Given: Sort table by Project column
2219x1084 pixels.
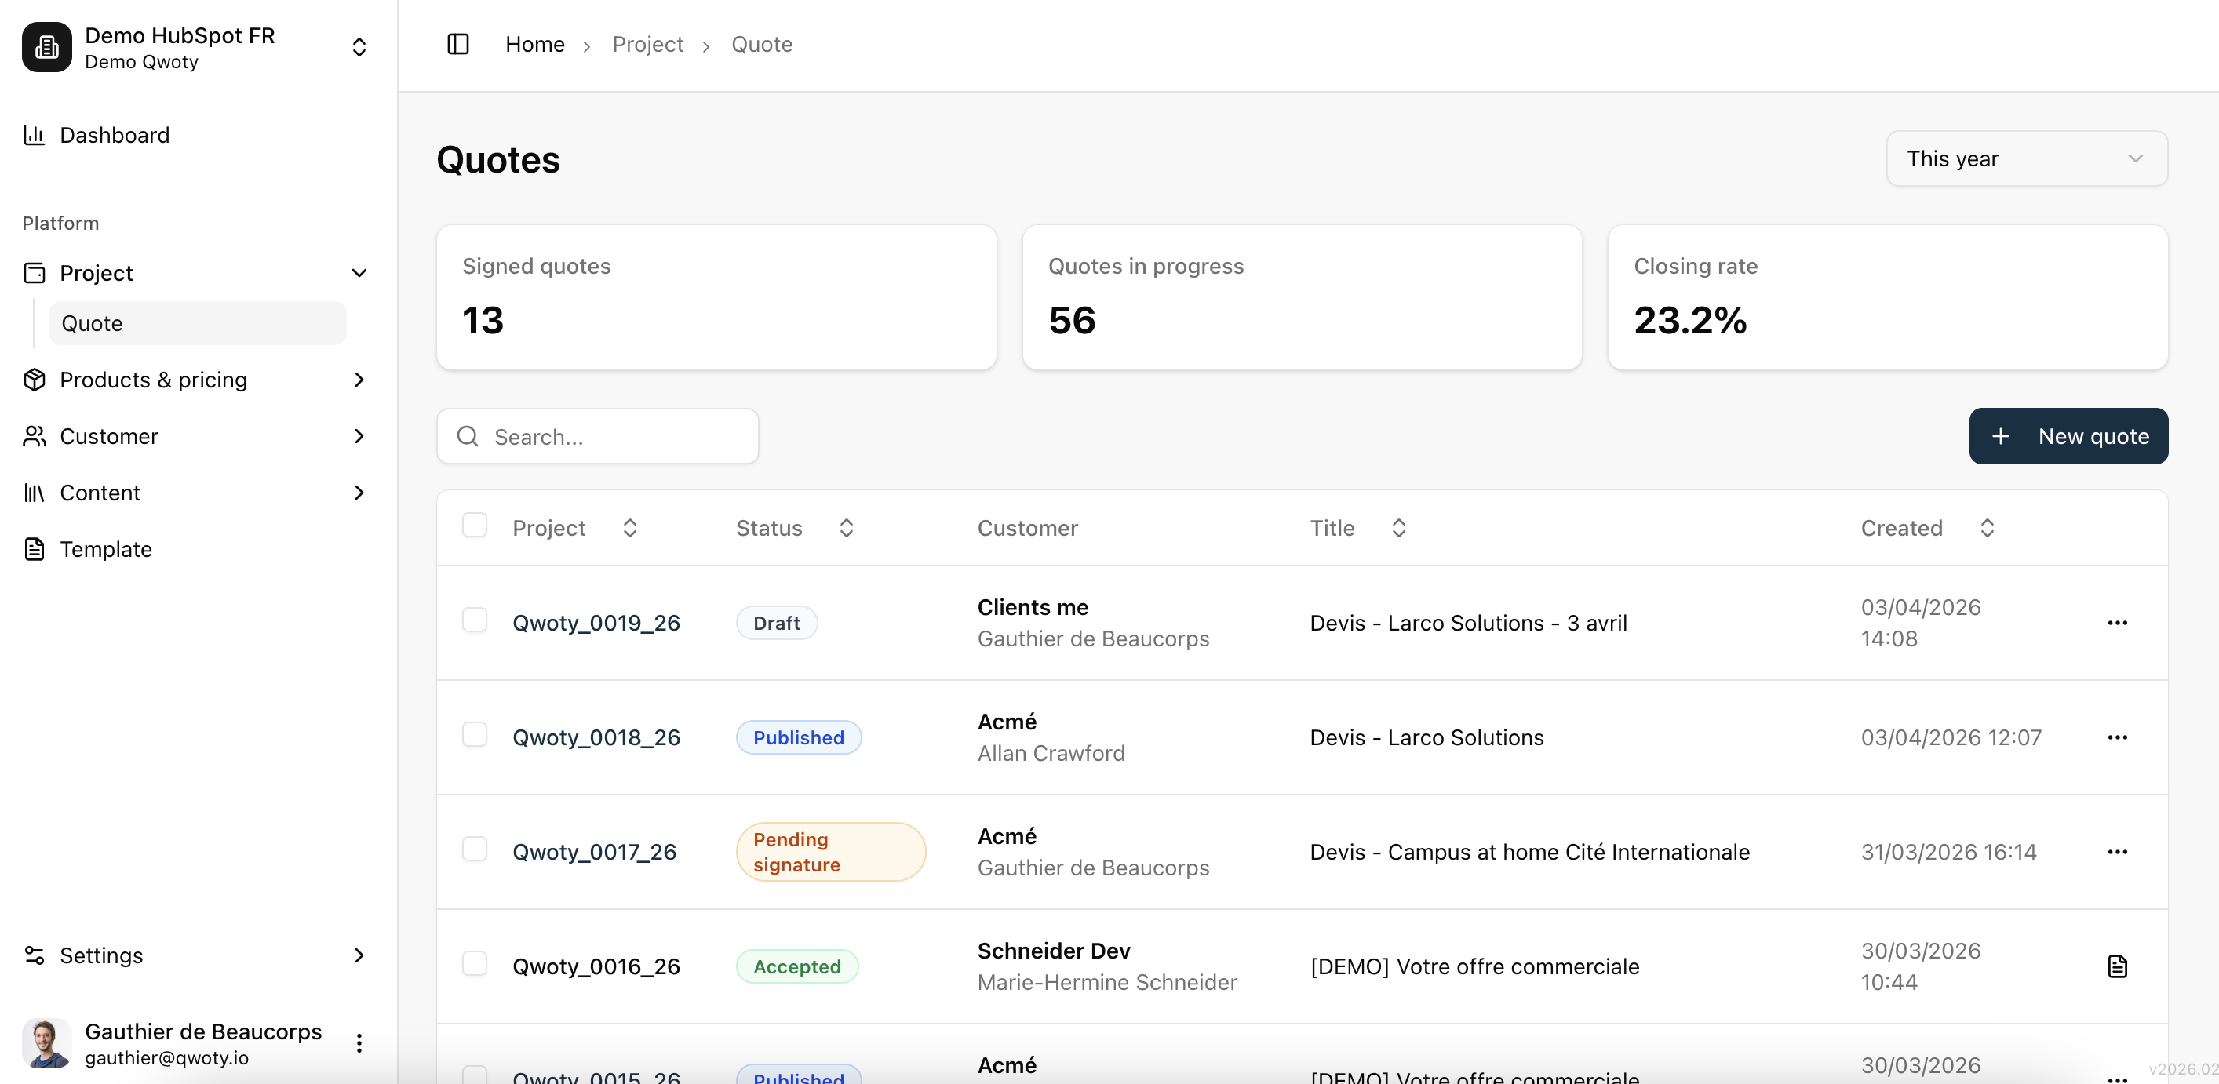Looking at the screenshot, I should pyautogui.click(x=630, y=528).
